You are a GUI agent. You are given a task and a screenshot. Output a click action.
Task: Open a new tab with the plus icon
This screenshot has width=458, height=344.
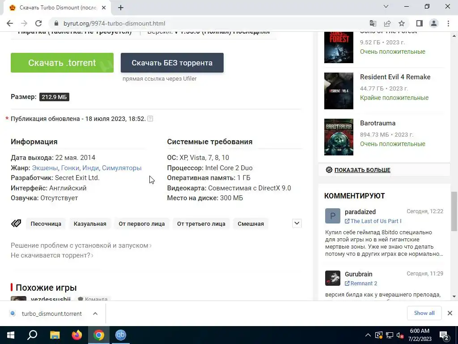(x=121, y=8)
